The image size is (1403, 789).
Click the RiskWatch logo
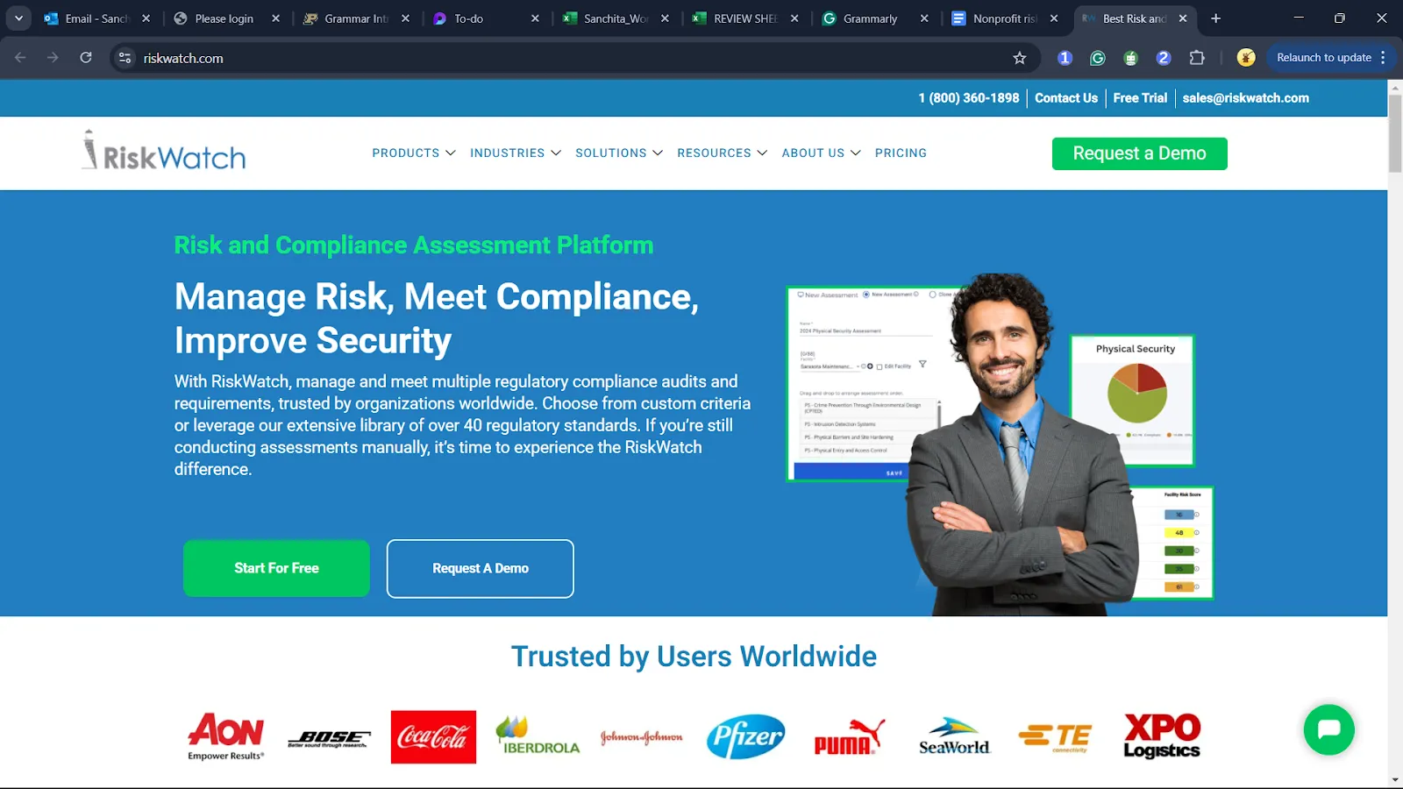(164, 151)
